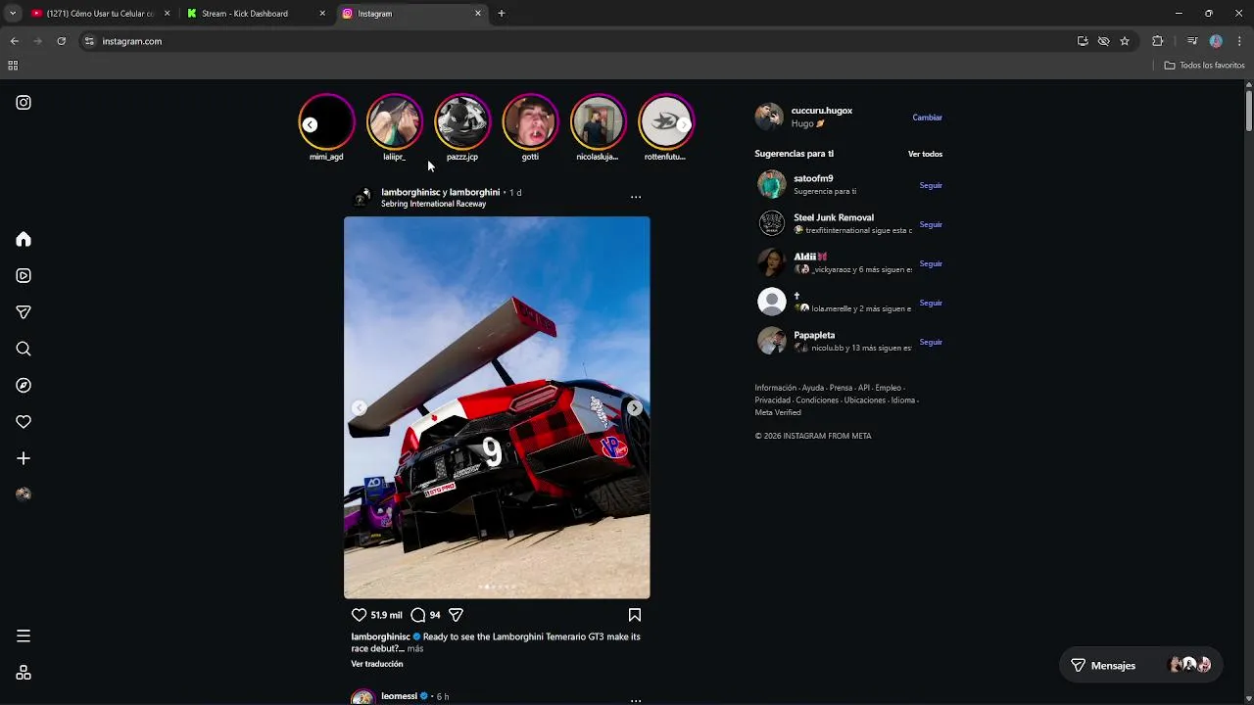This screenshot has height=705, width=1254.
Task: Open the Sebring International Raceway location
Action: coord(433,204)
